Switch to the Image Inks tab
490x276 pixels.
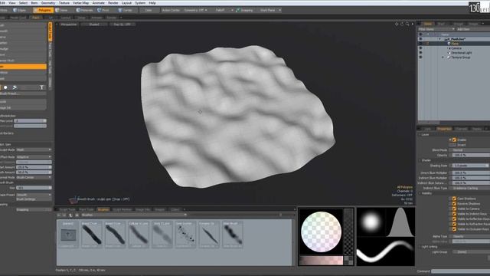[x=143, y=209]
